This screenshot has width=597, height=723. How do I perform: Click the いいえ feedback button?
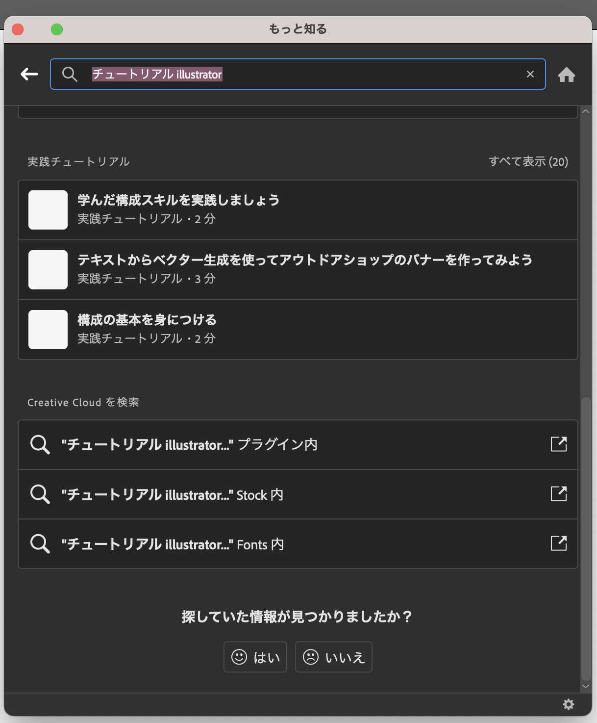pyautogui.click(x=333, y=657)
